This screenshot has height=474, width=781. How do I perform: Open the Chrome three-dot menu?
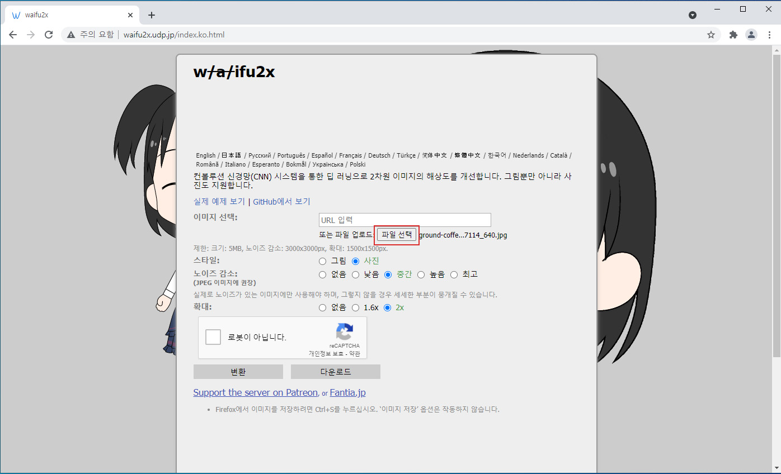769,35
